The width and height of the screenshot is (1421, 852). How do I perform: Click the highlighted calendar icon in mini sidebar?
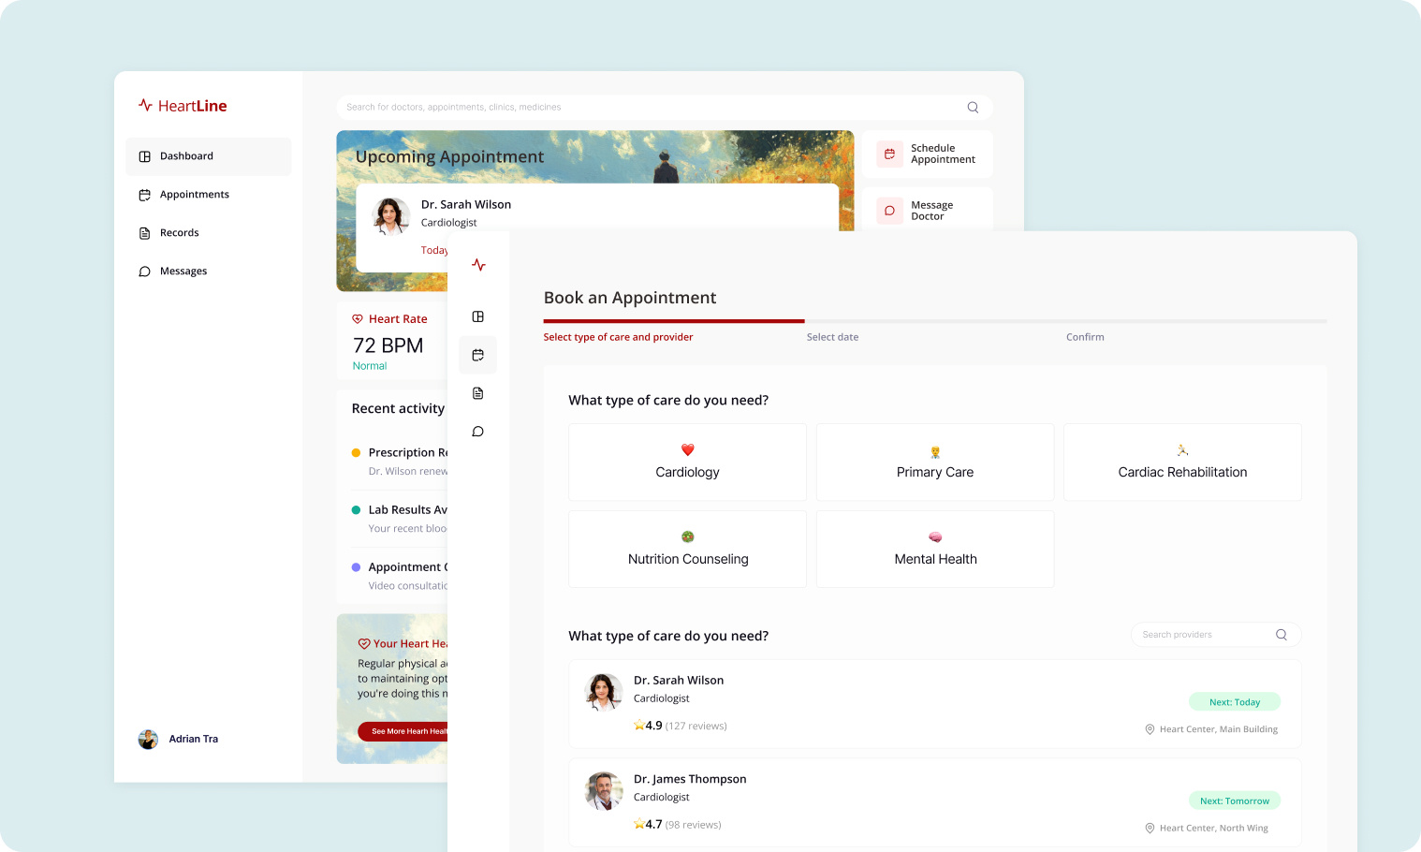pos(477,355)
